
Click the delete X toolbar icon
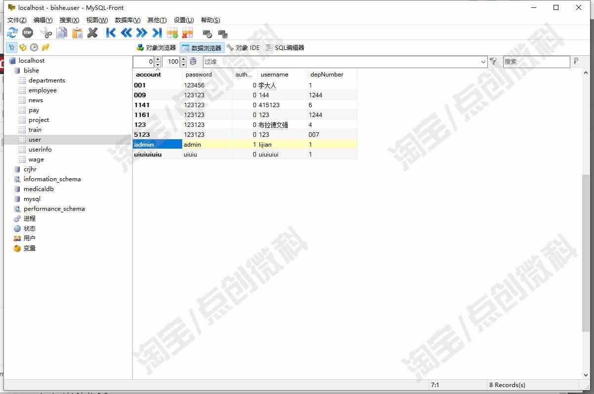92,33
